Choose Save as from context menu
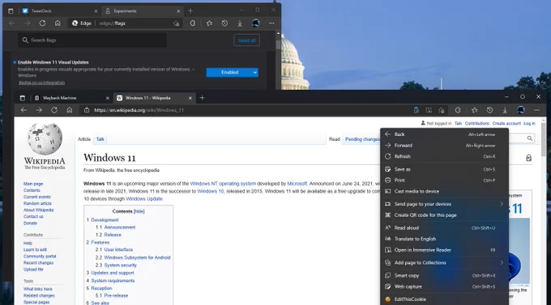 pos(445,169)
